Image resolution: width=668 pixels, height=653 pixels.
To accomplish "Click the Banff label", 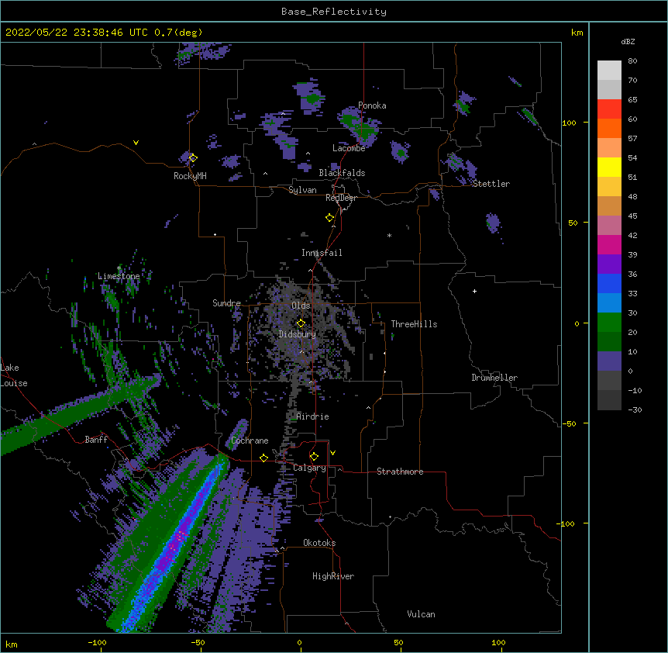I will tap(96, 440).
